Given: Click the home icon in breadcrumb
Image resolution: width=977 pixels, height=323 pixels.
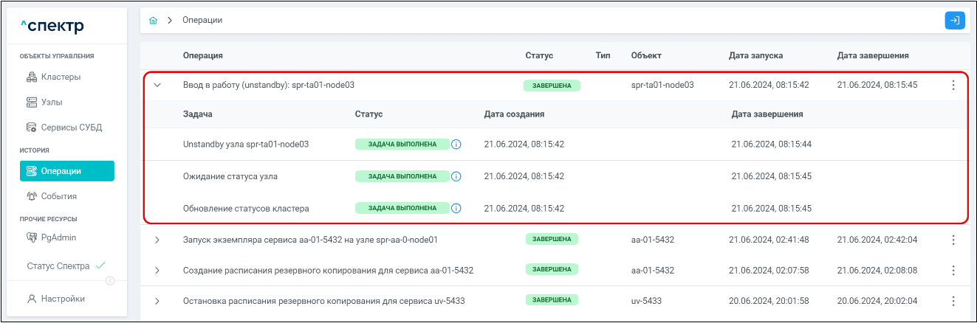Looking at the screenshot, I should (x=153, y=21).
